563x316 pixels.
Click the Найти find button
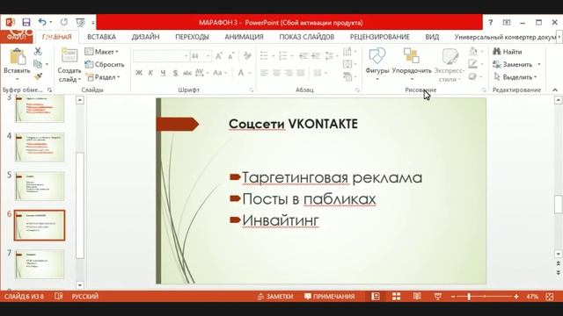[508, 52]
